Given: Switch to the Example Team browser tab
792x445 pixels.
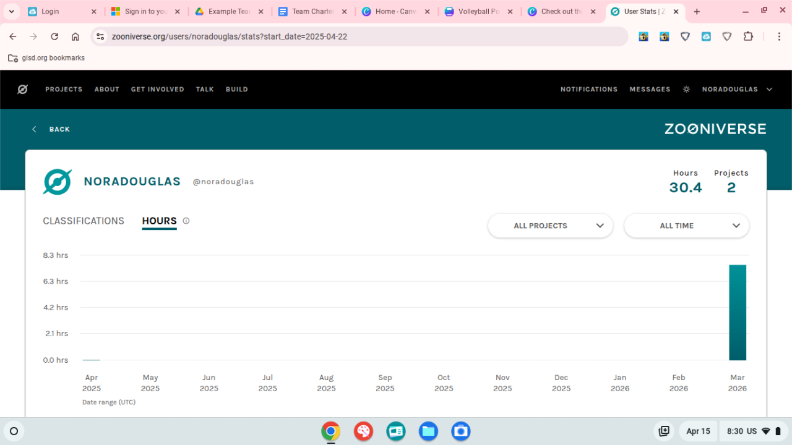Looking at the screenshot, I should 229,12.
